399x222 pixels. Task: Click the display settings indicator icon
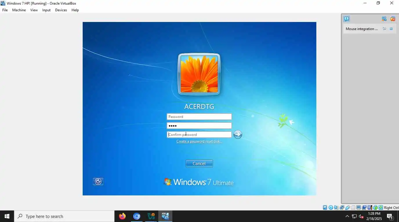point(358,208)
